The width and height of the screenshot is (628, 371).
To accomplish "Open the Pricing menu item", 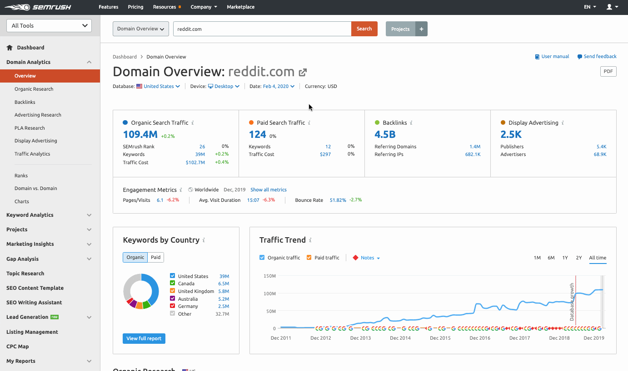I will pos(135,7).
